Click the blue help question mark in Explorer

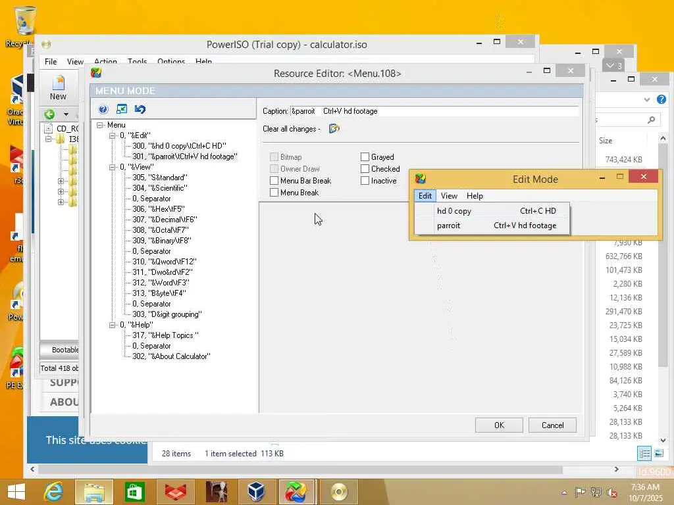point(661,99)
